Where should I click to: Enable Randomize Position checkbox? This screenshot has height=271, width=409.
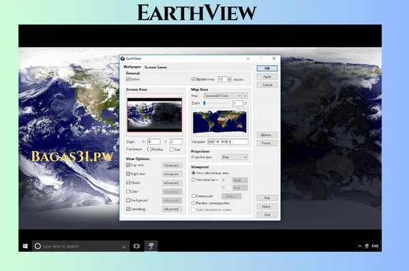149,149
